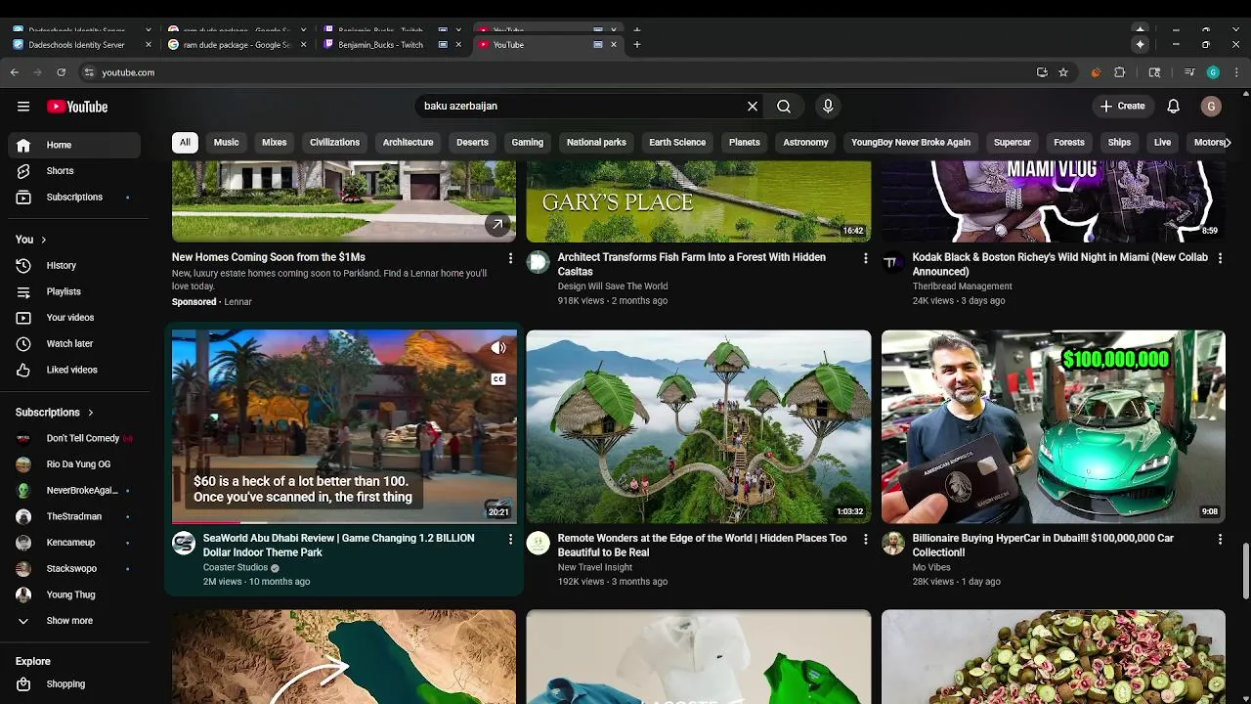This screenshot has width=1251, height=704.
Task: Open Mo Vibes channel avatar
Action: click(893, 544)
